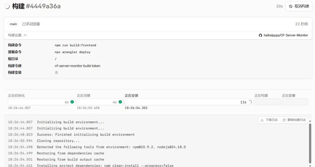Click the 部署命令 label
The image size is (315, 167).
15,52
